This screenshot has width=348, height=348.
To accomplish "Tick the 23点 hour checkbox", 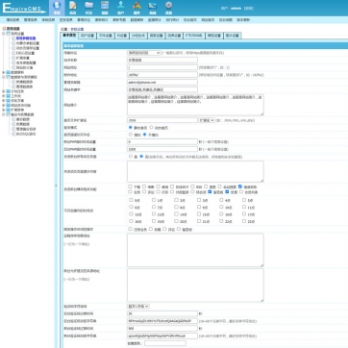I will point(244,221).
